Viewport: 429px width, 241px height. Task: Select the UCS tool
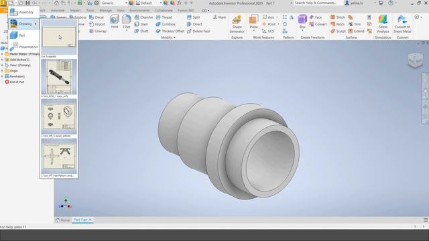click(x=268, y=31)
